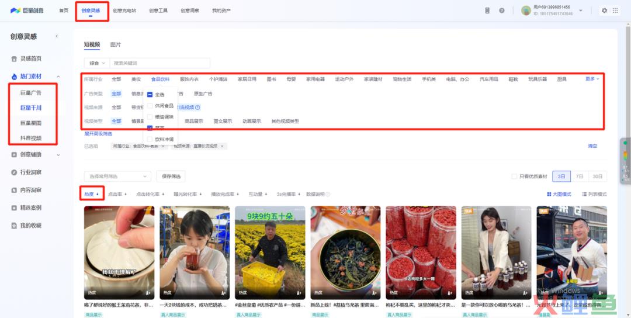
Task: Click the 内容洞察 sidebar icon
Action: pyautogui.click(x=14, y=190)
